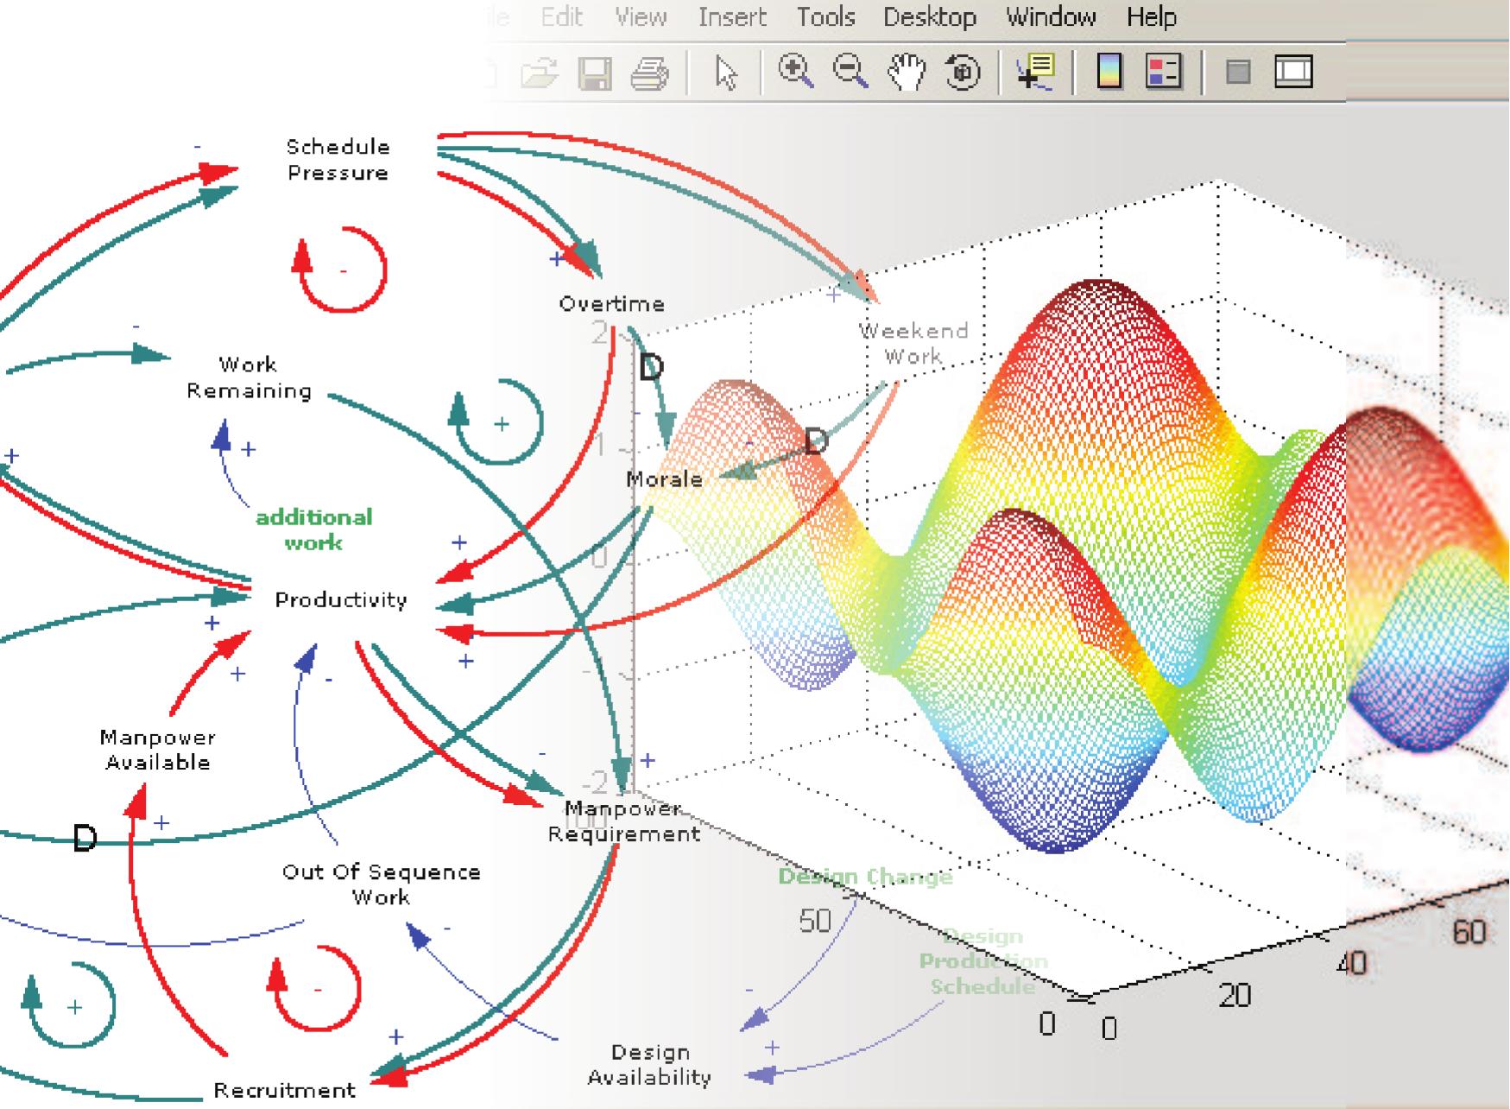1510x1109 pixels.
Task: Click the 'Out Of Sequence Work' label
Action: (381, 884)
